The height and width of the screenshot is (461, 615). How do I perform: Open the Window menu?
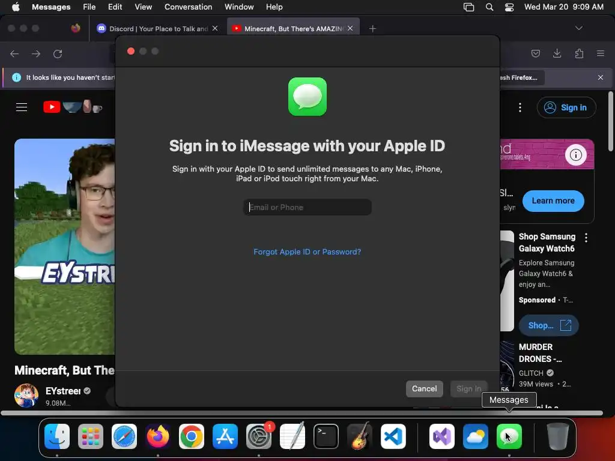[x=239, y=7]
